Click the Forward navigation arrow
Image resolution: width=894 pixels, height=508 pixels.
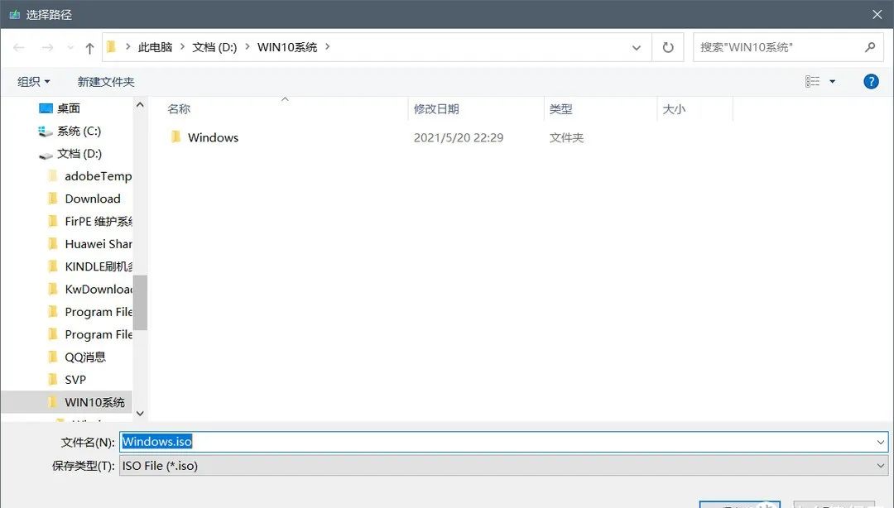click(47, 48)
